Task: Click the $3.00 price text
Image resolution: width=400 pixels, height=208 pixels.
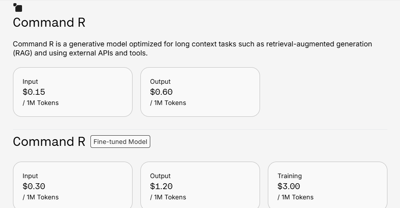Action: pyautogui.click(x=289, y=186)
